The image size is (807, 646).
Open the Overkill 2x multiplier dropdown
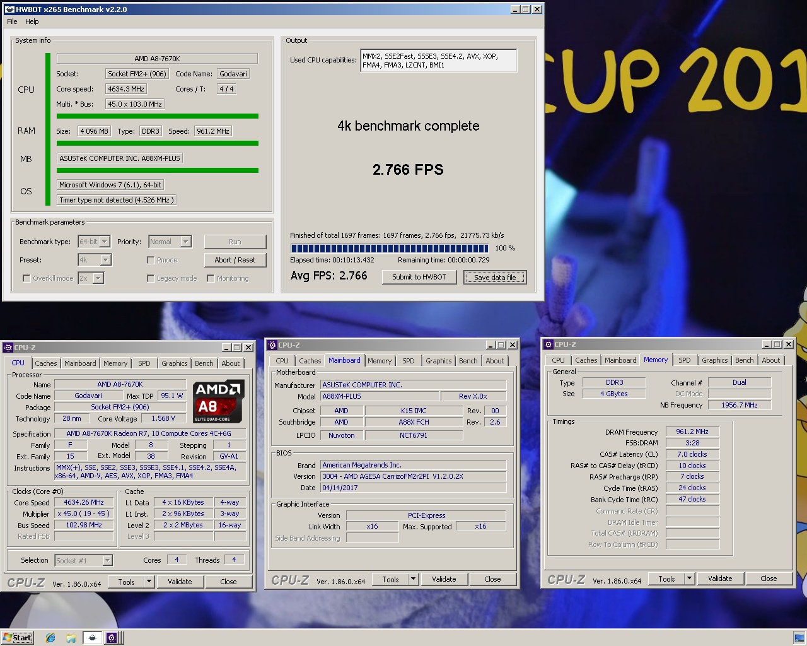point(98,278)
